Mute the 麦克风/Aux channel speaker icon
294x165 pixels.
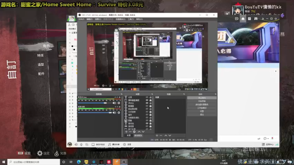[114, 103]
